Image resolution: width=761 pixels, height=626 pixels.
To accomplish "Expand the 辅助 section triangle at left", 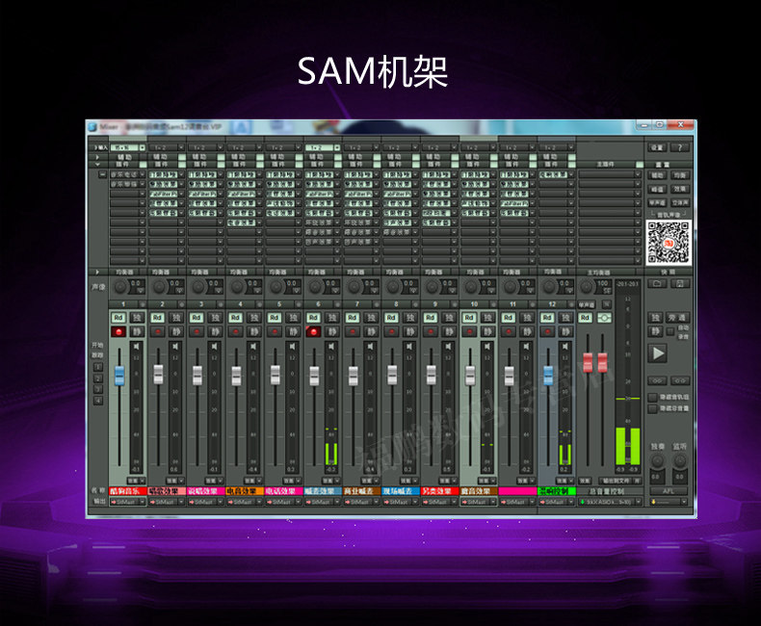I will pos(97,157).
